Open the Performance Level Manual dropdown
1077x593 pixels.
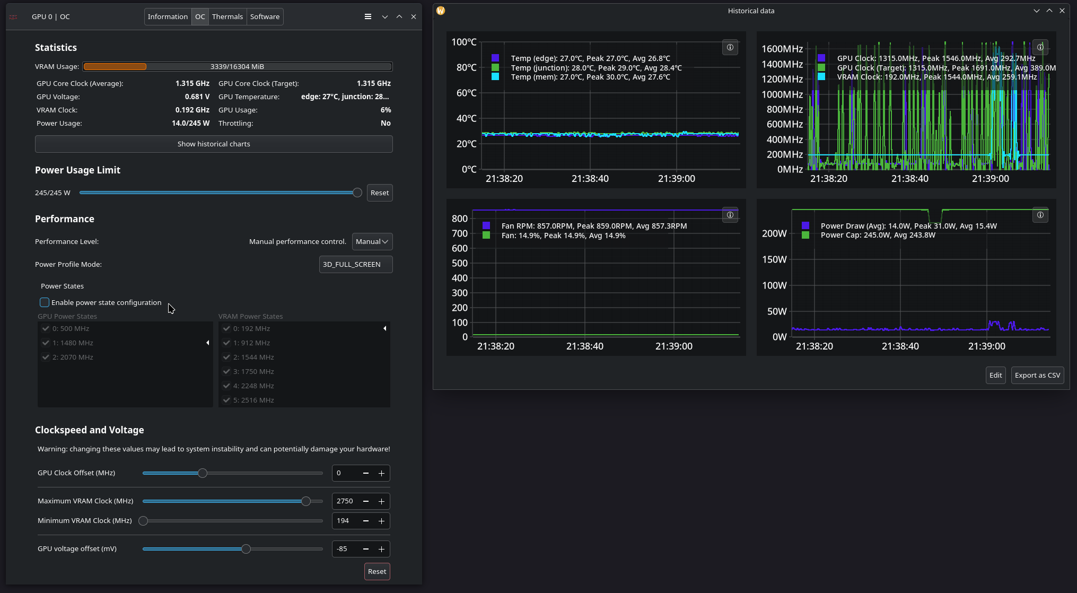[372, 242]
